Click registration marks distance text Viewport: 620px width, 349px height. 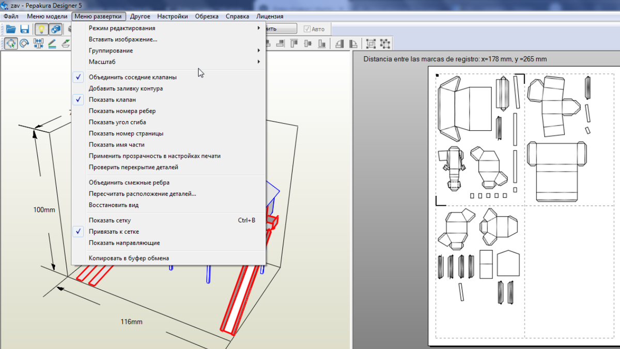coord(455,59)
